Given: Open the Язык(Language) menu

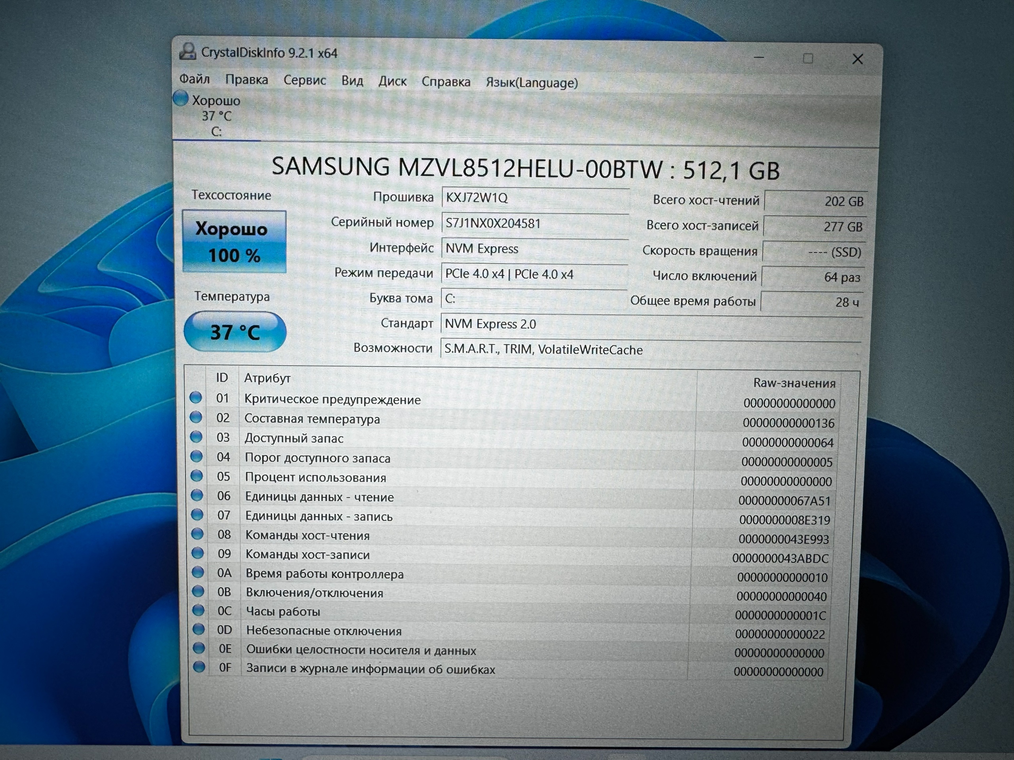Looking at the screenshot, I should click(532, 82).
